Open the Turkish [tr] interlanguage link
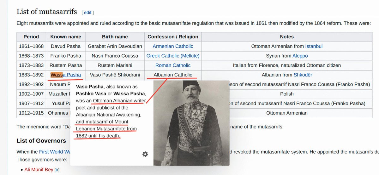 click(57, 170)
